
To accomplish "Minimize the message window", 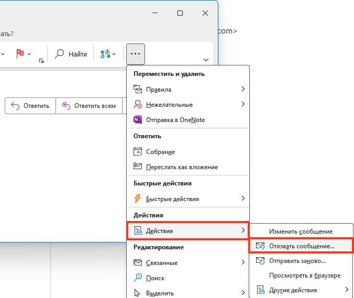I will click(x=155, y=13).
